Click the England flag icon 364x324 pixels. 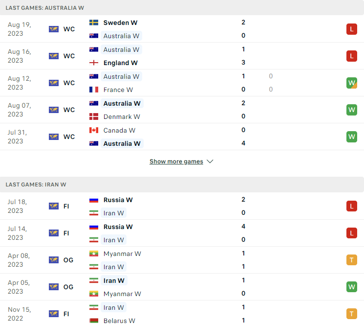[x=94, y=63]
